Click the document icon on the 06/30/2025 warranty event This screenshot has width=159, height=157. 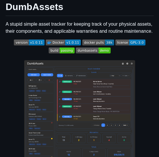point(60,99)
